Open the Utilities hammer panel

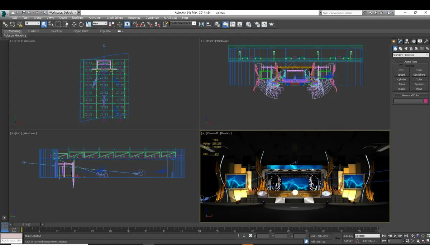click(426, 42)
